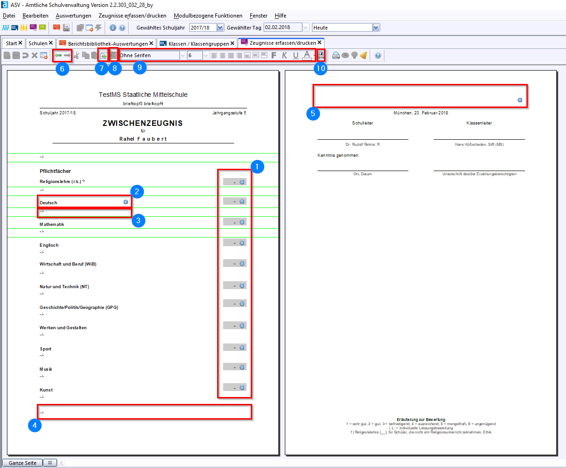The height and width of the screenshot is (468, 566).
Task: Open the font size 6 dropdown
Action: 206,55
